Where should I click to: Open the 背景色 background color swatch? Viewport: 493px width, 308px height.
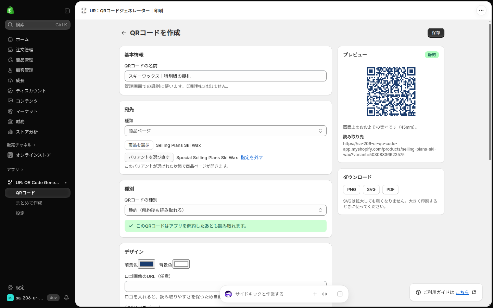pyautogui.click(x=181, y=264)
